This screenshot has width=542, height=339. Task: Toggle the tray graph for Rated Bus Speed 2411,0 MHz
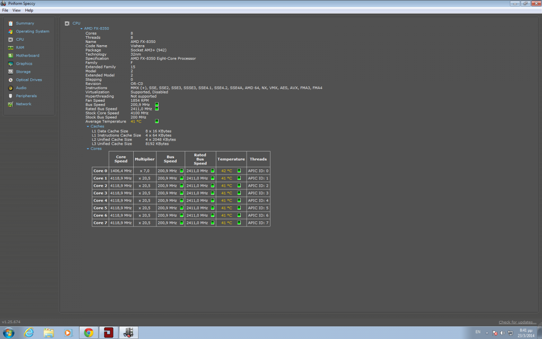pyautogui.click(x=157, y=109)
